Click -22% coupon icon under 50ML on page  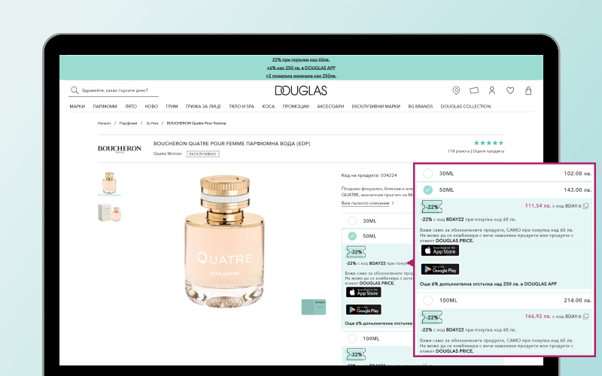[x=356, y=252]
